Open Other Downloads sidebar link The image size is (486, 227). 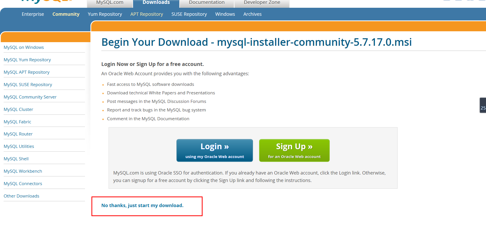click(x=21, y=196)
